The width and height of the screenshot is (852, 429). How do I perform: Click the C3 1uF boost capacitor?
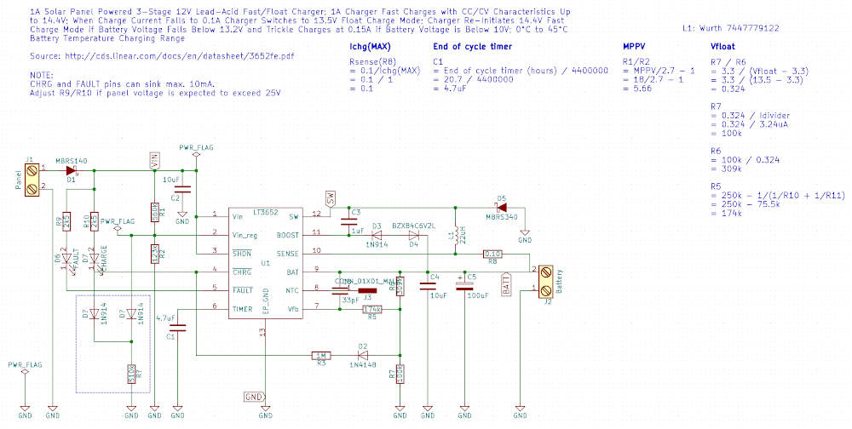pos(348,221)
